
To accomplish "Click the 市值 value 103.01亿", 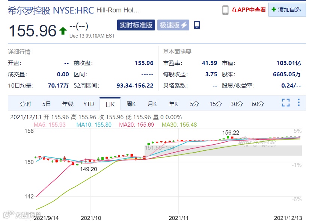I will [x=288, y=63].
